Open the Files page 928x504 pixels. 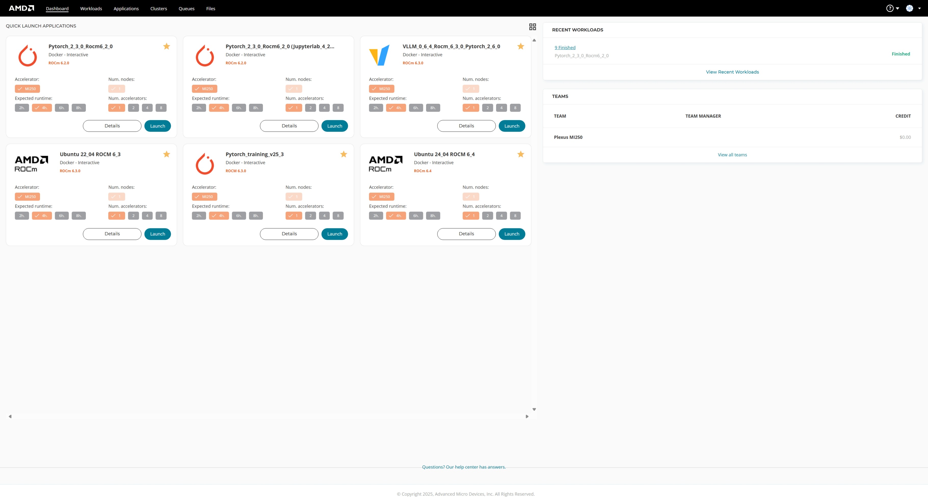point(210,9)
